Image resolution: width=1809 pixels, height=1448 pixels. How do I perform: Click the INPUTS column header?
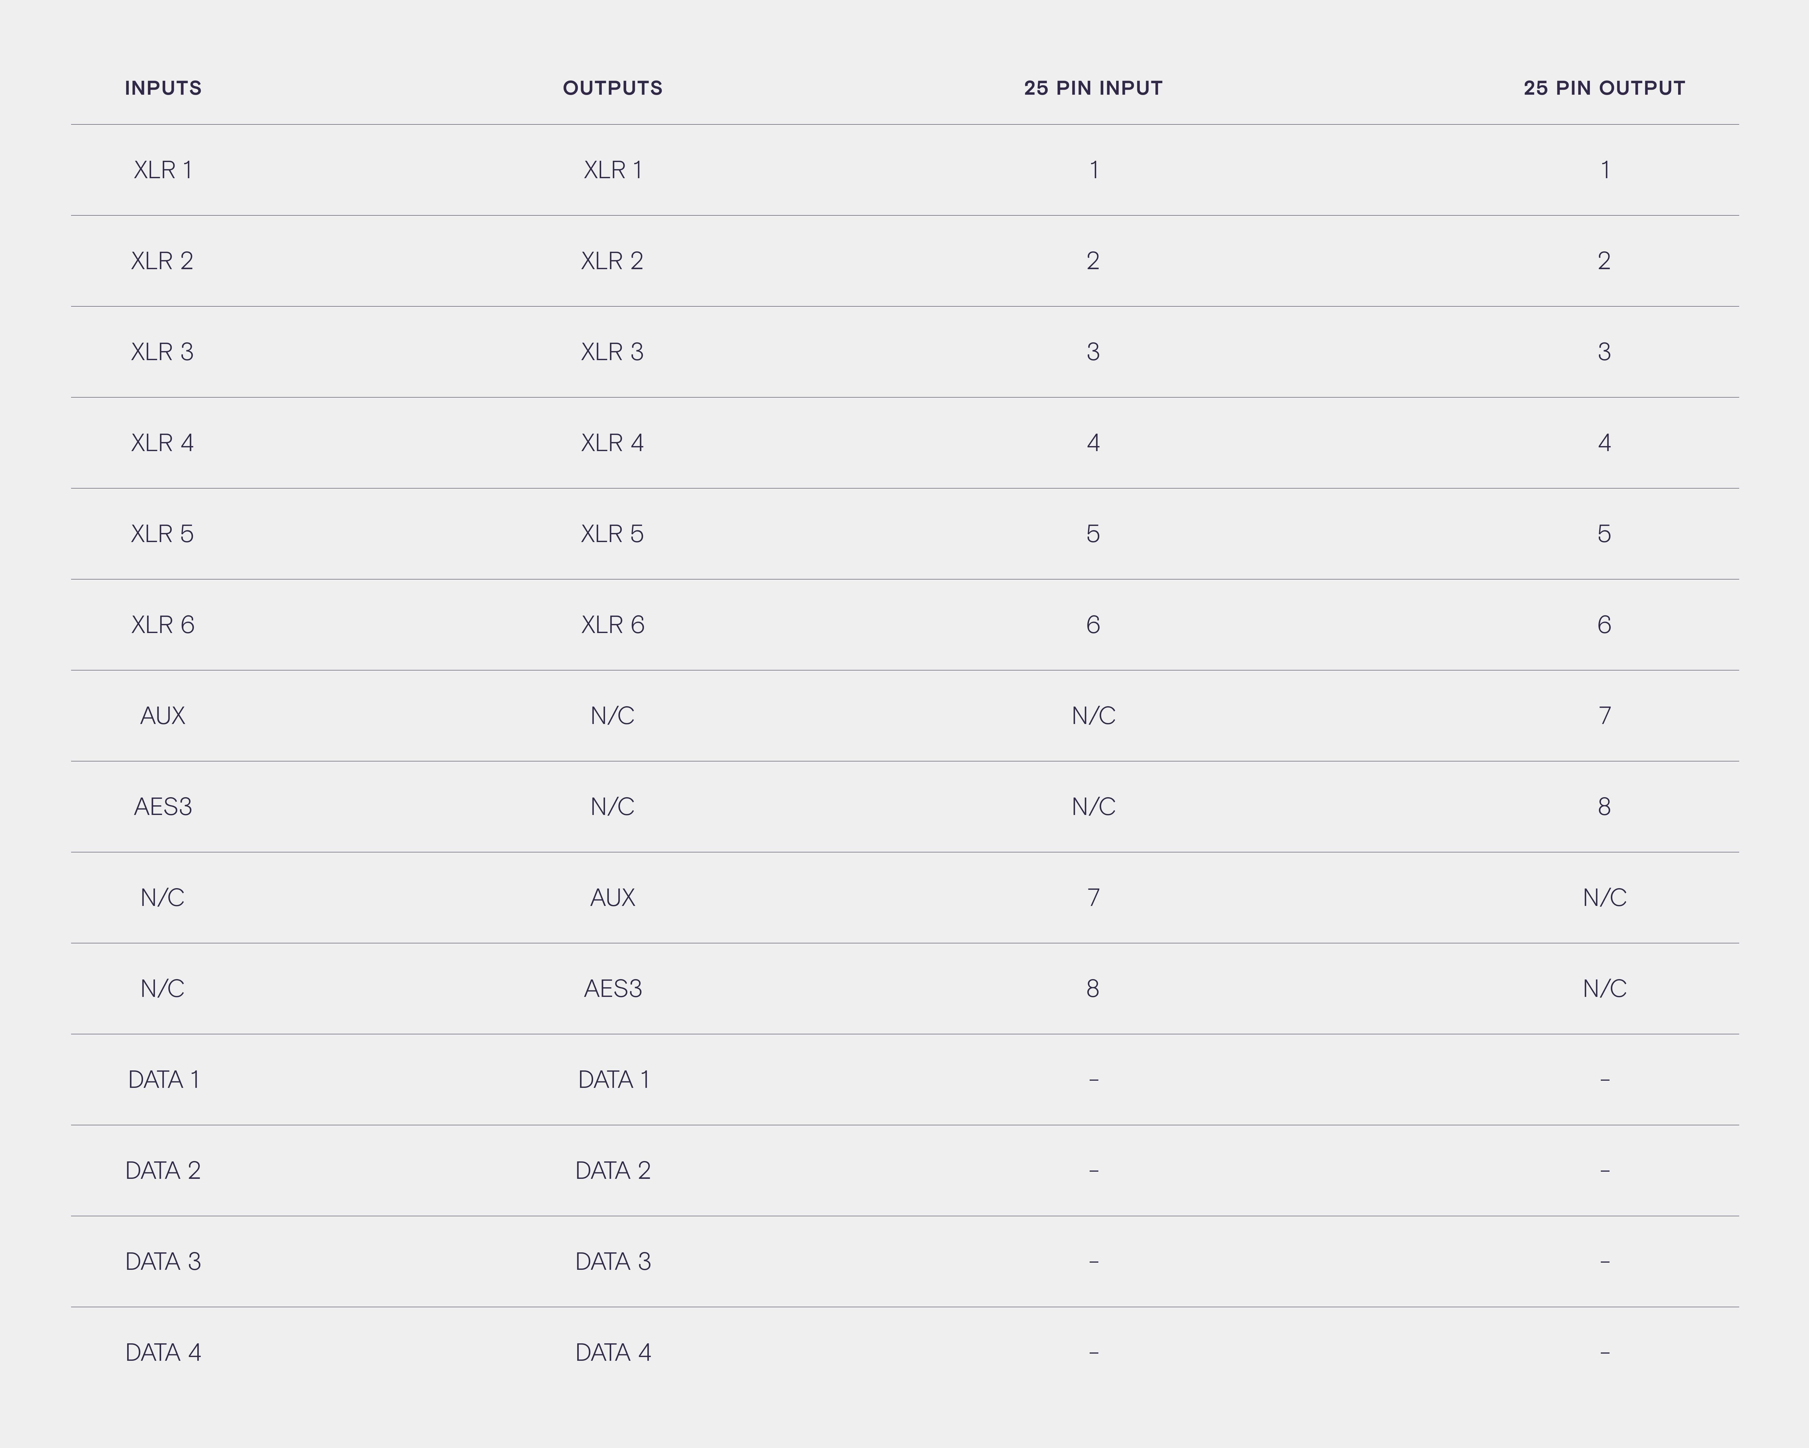pyautogui.click(x=163, y=88)
